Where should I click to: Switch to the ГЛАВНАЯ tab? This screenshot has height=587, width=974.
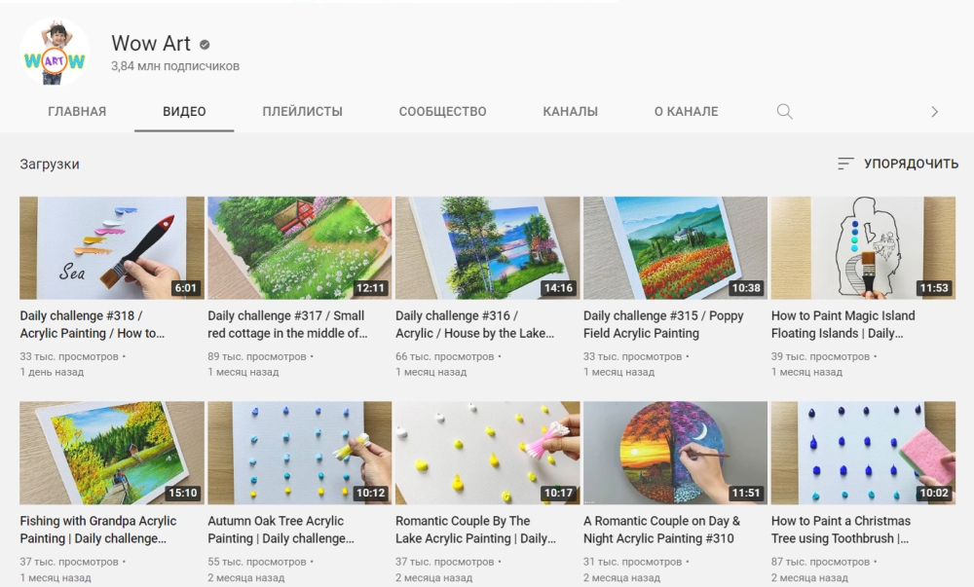[77, 112]
